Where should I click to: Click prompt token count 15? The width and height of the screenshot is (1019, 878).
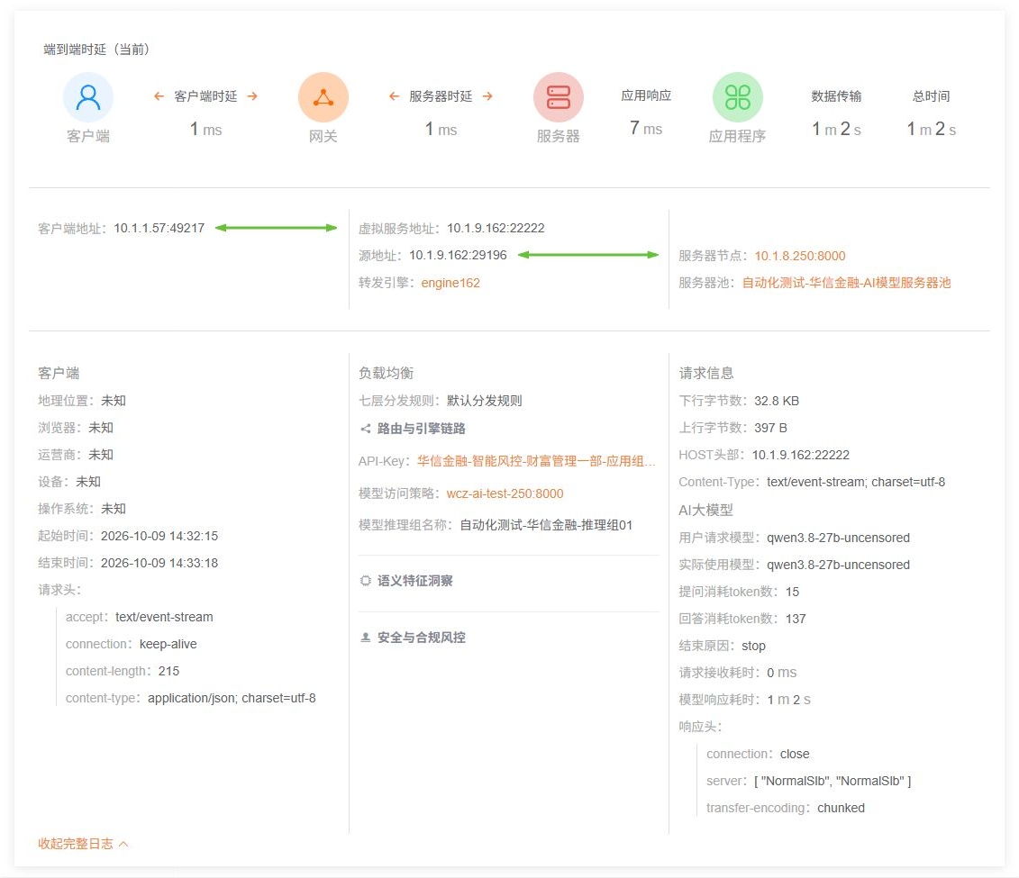coord(792,592)
